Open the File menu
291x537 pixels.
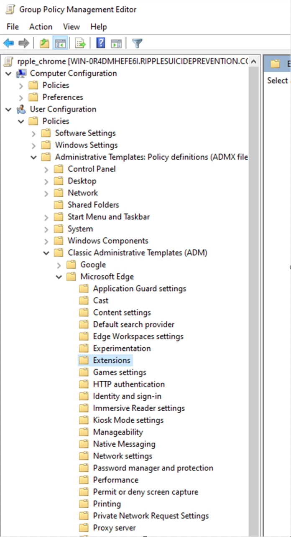click(x=13, y=27)
